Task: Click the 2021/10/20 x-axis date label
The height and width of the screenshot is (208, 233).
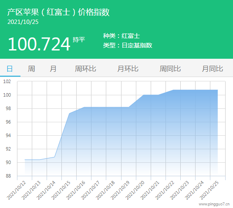Action: (135, 190)
